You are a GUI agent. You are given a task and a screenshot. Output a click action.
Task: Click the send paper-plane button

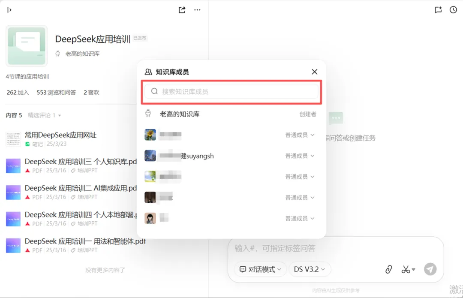[430, 269]
